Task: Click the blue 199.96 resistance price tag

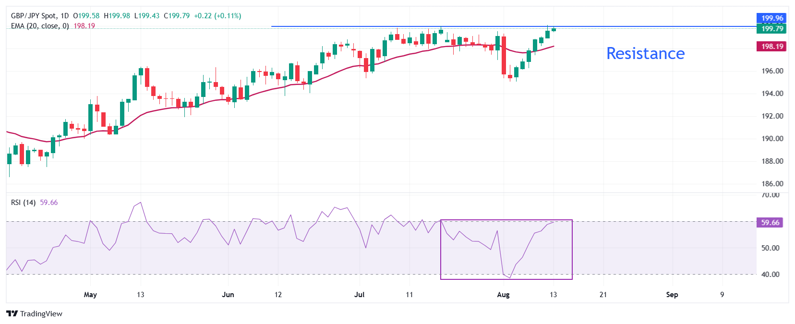Action: [x=771, y=18]
